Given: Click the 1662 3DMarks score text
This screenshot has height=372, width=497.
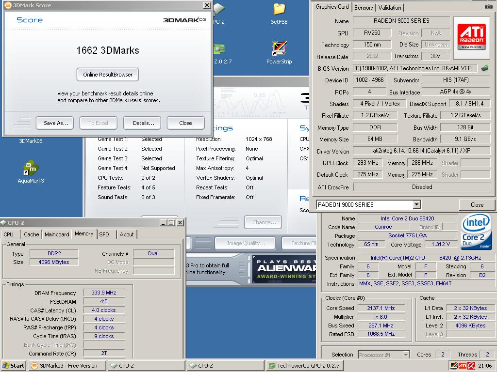Looking at the screenshot, I should (x=108, y=50).
